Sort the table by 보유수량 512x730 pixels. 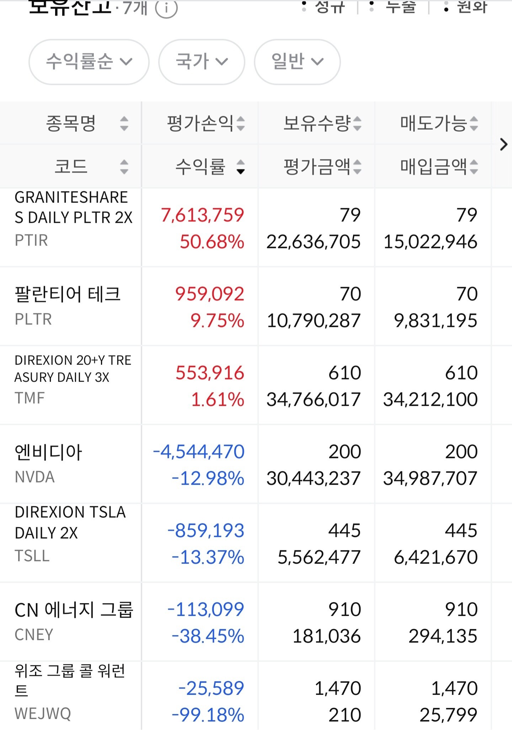pos(357,124)
